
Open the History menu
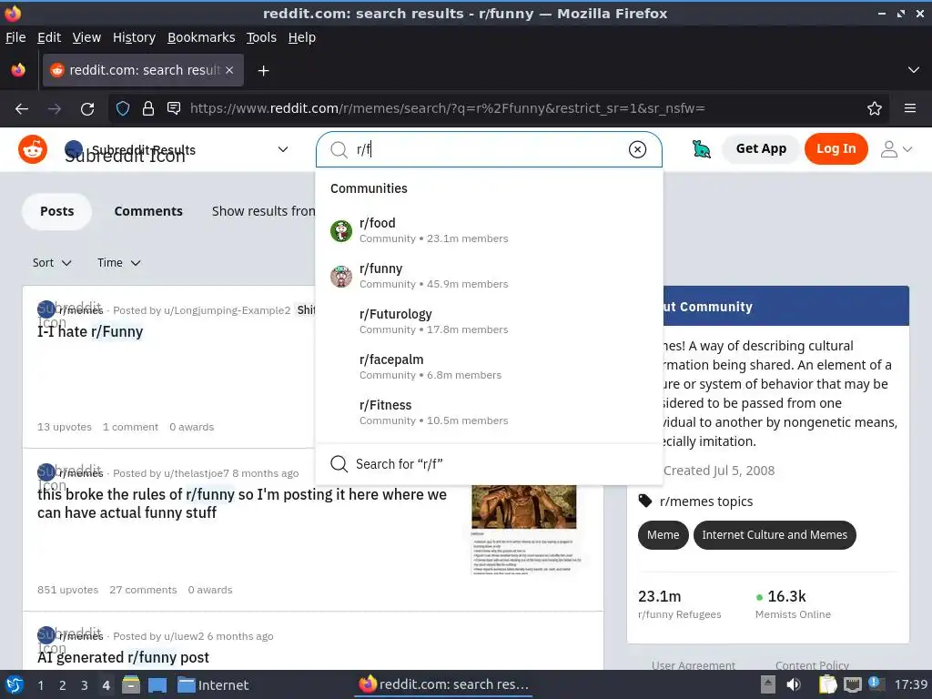[135, 37]
